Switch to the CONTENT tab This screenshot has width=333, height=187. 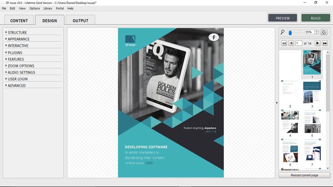pos(19,21)
